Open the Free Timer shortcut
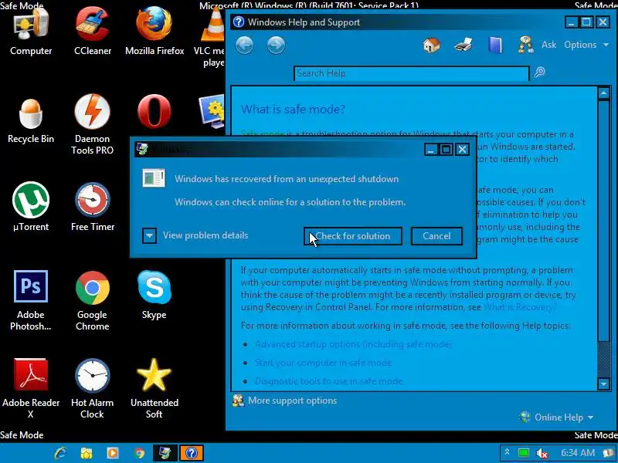 93,208
